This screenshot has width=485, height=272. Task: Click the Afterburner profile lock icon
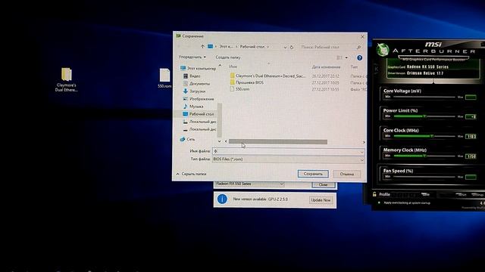374,194
